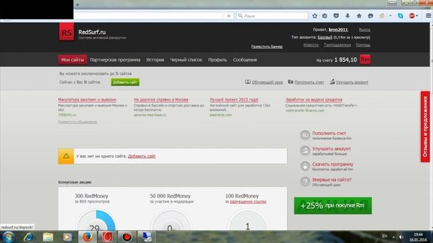This screenshot has height=243, width=433.
Task: Click the Улучшить аккаунт link near the top
Action: click(x=352, y=82)
